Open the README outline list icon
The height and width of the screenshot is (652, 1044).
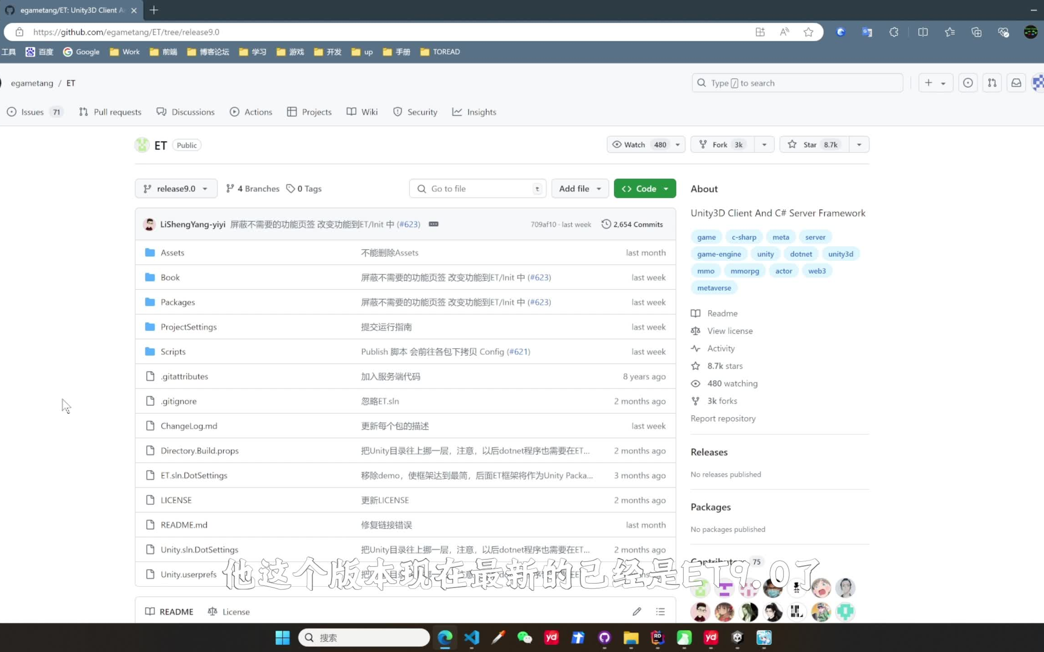pos(660,611)
